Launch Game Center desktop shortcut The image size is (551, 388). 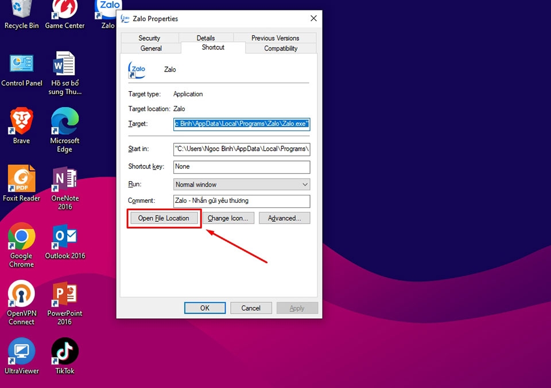[x=65, y=14]
